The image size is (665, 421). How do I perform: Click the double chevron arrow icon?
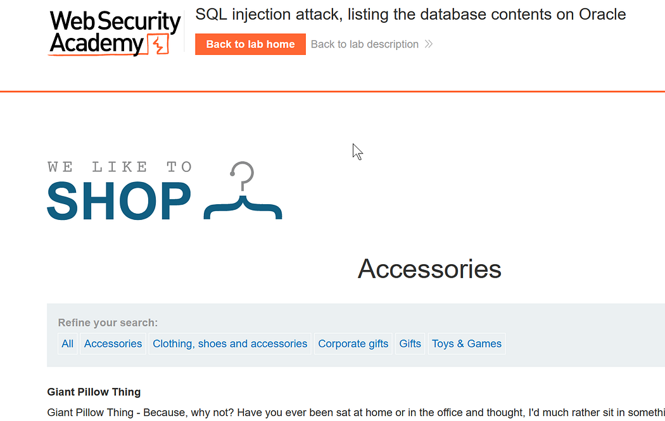(429, 44)
